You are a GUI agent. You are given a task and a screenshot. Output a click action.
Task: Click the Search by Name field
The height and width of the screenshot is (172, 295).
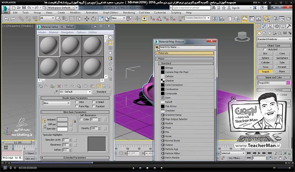[187, 47]
